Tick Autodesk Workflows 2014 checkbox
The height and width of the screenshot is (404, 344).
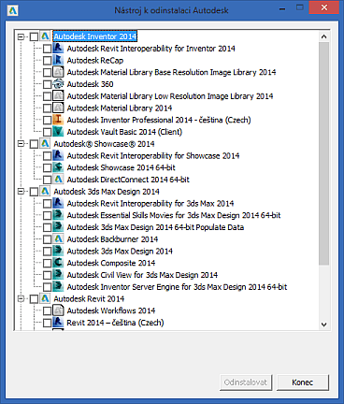click(47, 310)
